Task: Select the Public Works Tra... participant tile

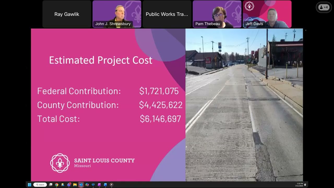Action: tap(167, 14)
